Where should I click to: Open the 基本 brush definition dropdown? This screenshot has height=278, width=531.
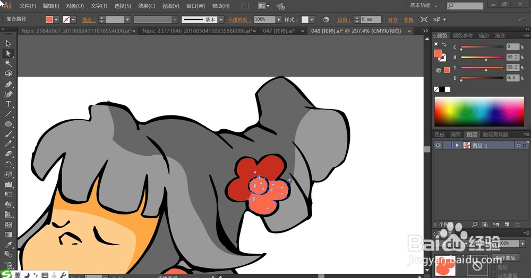click(x=221, y=20)
